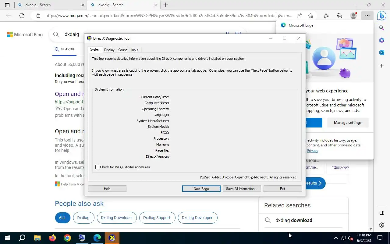Switch to the Sound tab in DxDiag
Viewport: 390px width, 244px height.
[123, 50]
